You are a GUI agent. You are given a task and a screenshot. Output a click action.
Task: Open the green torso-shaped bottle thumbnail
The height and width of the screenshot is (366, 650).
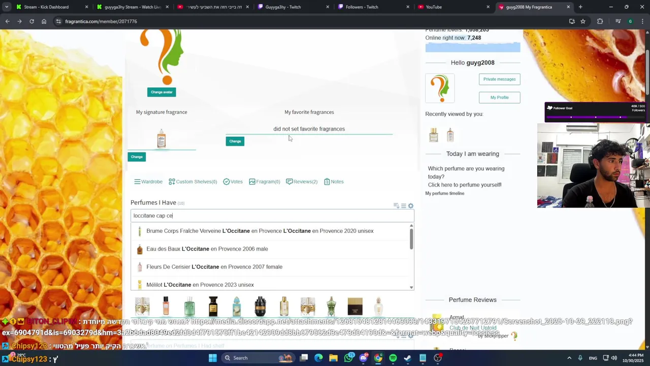point(331,307)
